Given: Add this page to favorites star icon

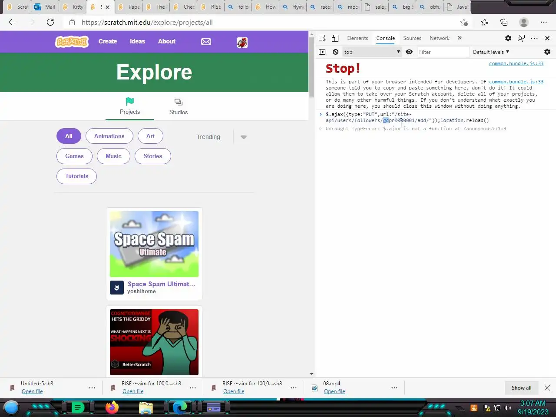Looking at the screenshot, I should point(464,22).
